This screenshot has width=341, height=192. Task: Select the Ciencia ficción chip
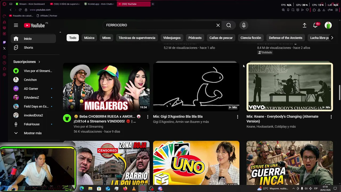pyautogui.click(x=251, y=38)
